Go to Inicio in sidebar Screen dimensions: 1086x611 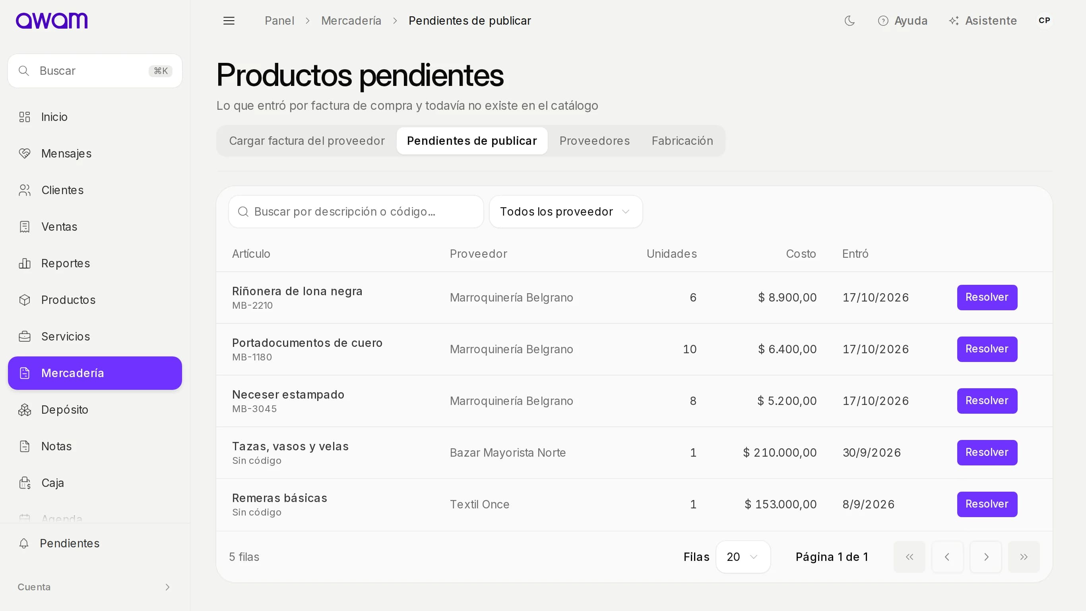click(95, 117)
